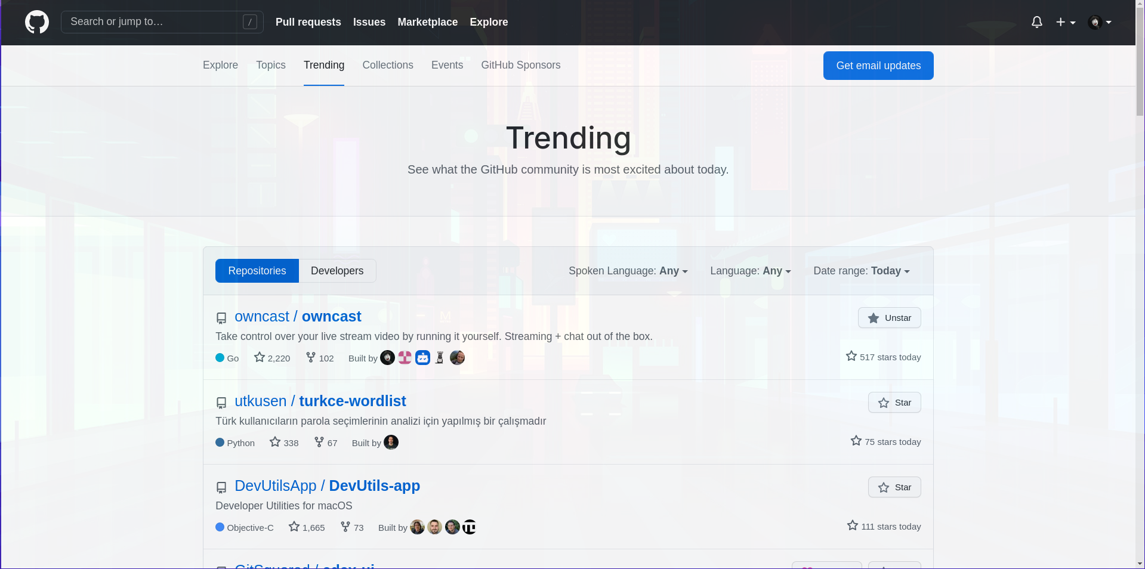
Task: Open DevUtilsApp / DevUtils-app repository
Action: coord(328,486)
